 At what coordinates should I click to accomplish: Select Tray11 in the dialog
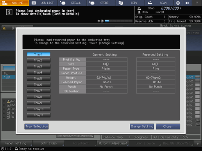(x=39, y=115)
